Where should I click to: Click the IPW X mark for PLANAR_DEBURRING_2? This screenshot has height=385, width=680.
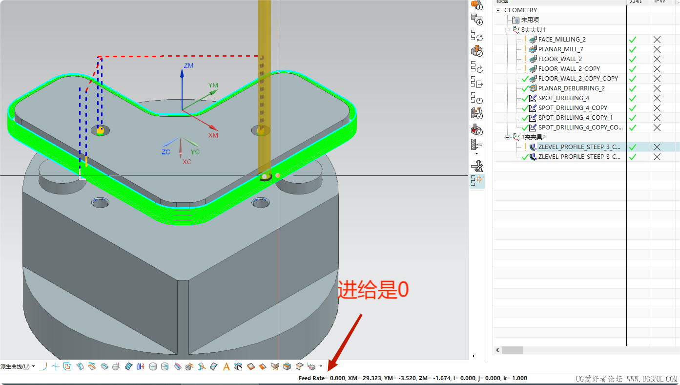tap(657, 88)
